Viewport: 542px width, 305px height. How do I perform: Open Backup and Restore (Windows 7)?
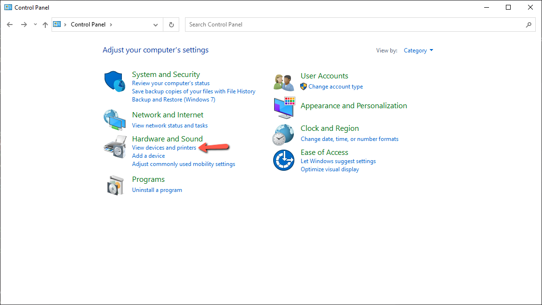(173, 100)
